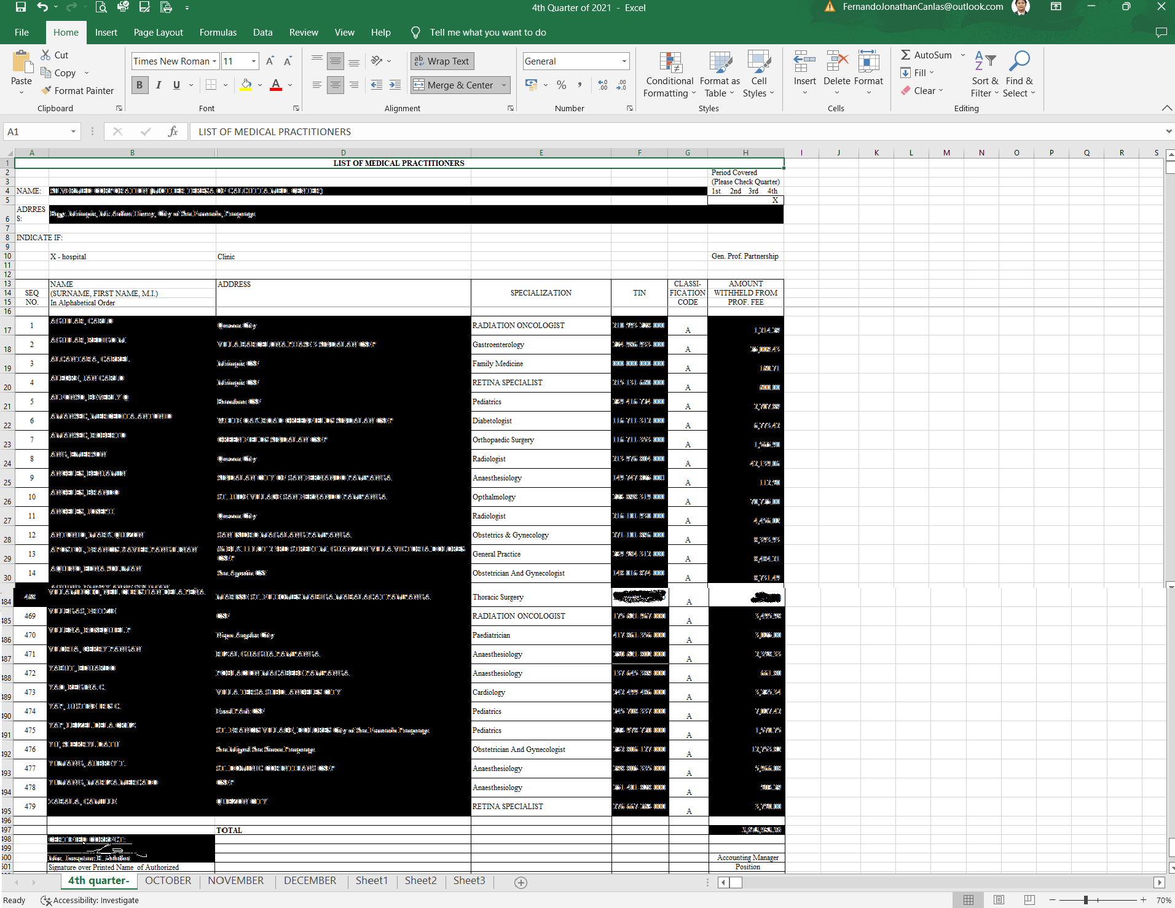Click the Save icon in quick access toolbar
1175x908 pixels.
21,7
